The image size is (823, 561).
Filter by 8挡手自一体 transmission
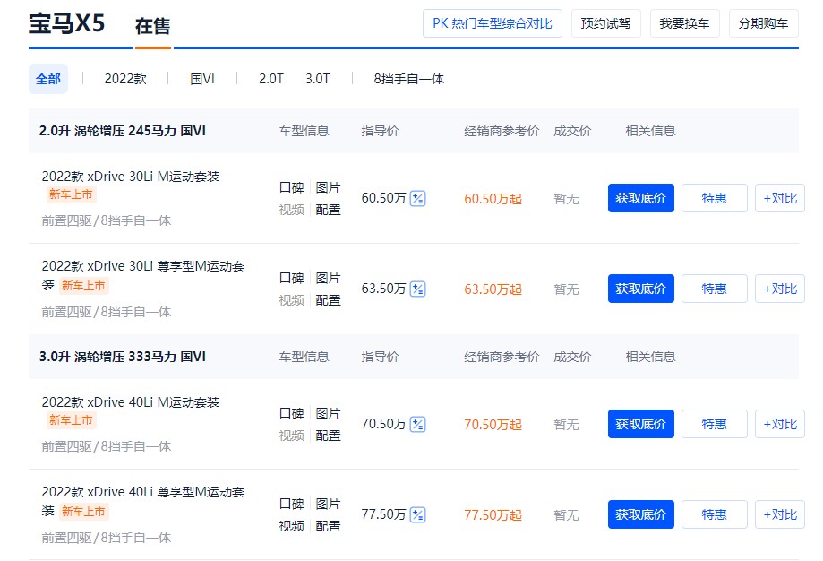click(409, 79)
